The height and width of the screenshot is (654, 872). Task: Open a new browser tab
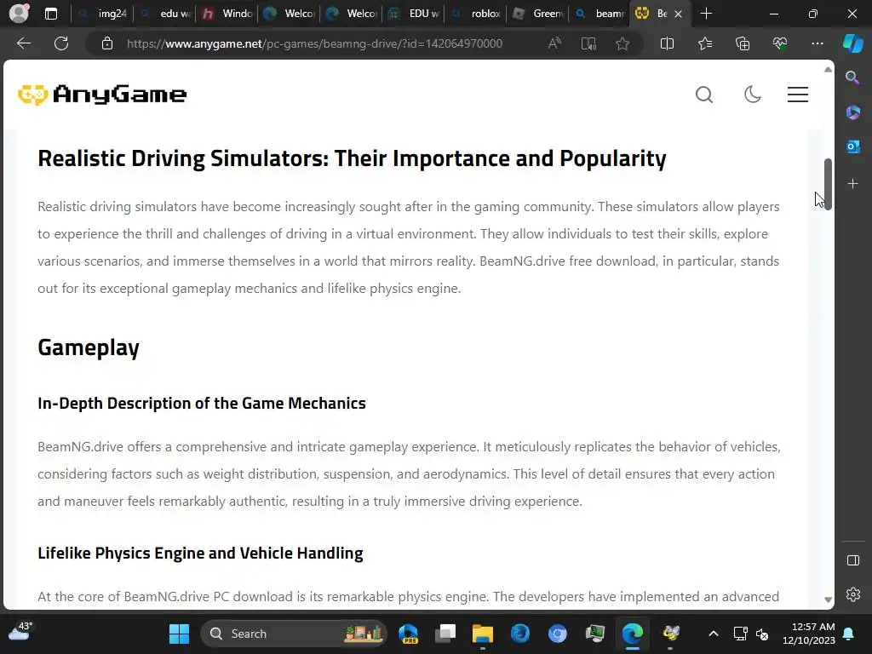tap(706, 14)
